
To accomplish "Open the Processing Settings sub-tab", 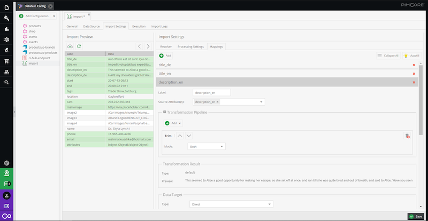I will 190,46.
